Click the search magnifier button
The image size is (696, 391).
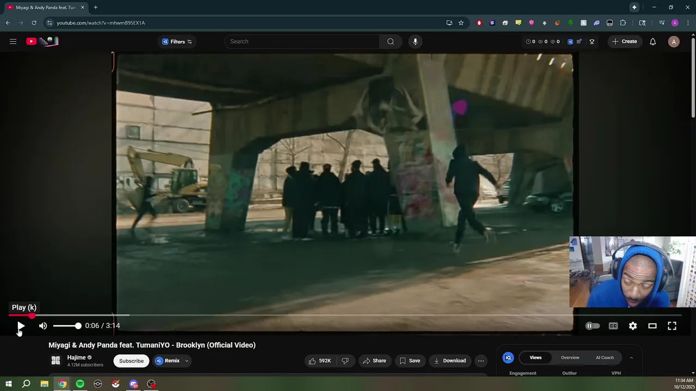point(390,41)
